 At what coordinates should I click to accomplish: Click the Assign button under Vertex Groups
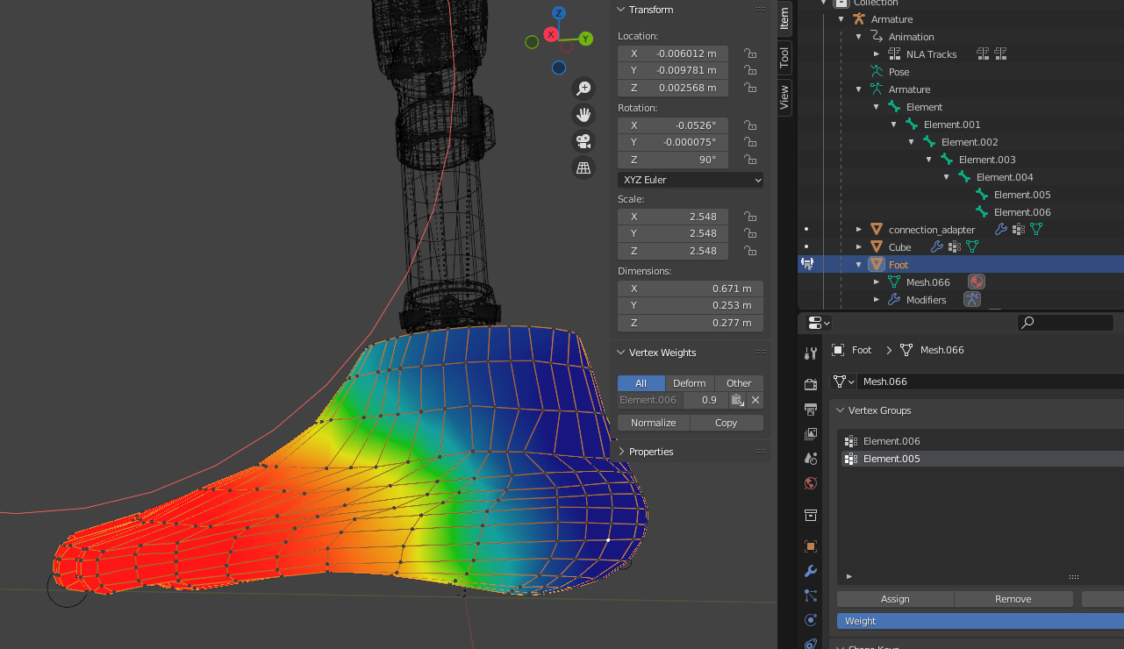pyautogui.click(x=894, y=599)
